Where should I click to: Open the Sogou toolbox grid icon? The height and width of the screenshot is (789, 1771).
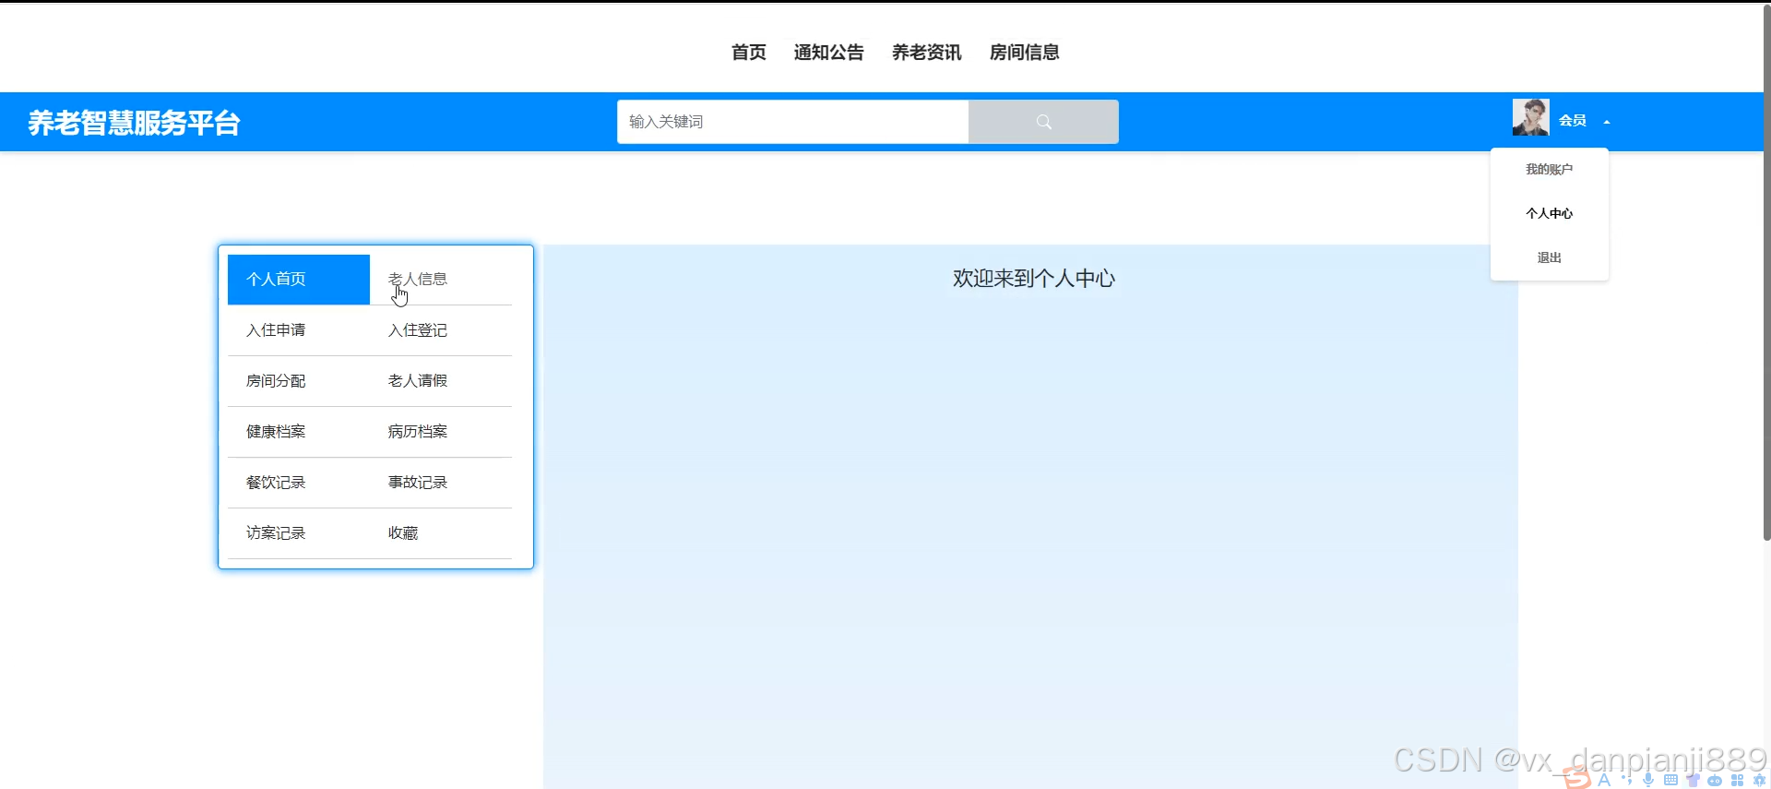(x=1737, y=780)
